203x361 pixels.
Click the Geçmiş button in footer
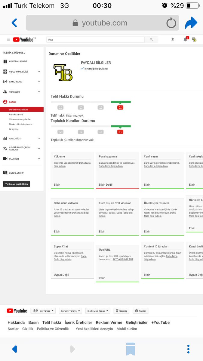(121, 311)
